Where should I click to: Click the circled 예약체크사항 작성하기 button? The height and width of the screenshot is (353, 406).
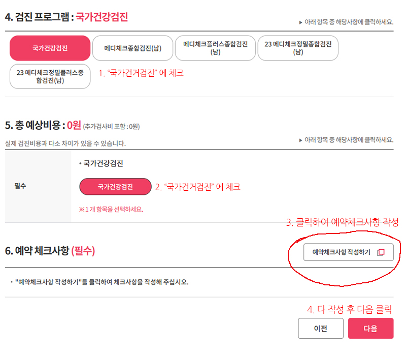349,252
